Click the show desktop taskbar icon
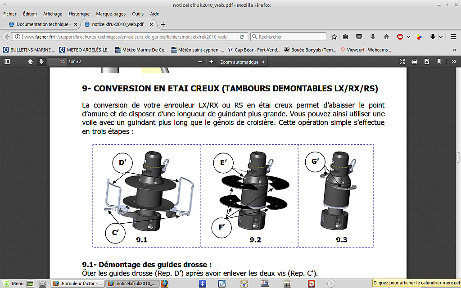 (x=30, y=283)
